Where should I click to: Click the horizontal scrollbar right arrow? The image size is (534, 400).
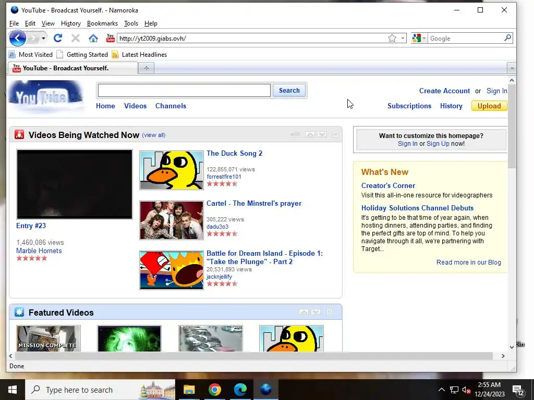503,356
